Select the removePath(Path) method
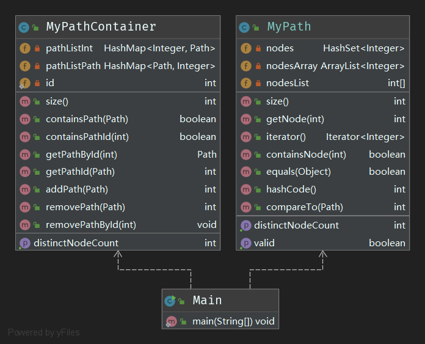425x344 pixels. [x=85, y=207]
